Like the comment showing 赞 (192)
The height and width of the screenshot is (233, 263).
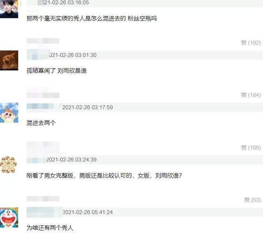point(251,43)
